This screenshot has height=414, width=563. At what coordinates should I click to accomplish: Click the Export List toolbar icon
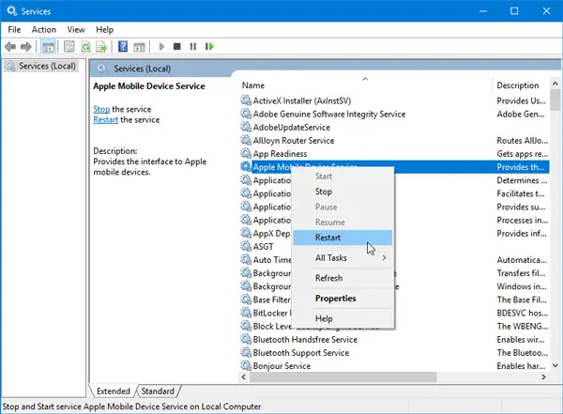101,47
